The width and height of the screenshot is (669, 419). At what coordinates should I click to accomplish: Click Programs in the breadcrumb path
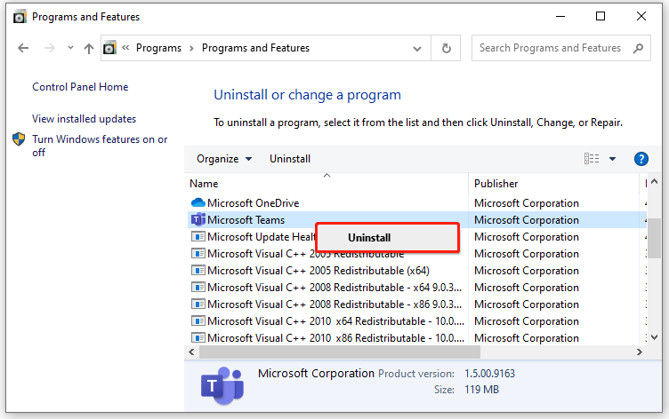point(158,48)
